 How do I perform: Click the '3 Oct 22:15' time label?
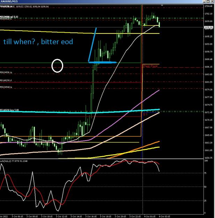pos(135,217)
